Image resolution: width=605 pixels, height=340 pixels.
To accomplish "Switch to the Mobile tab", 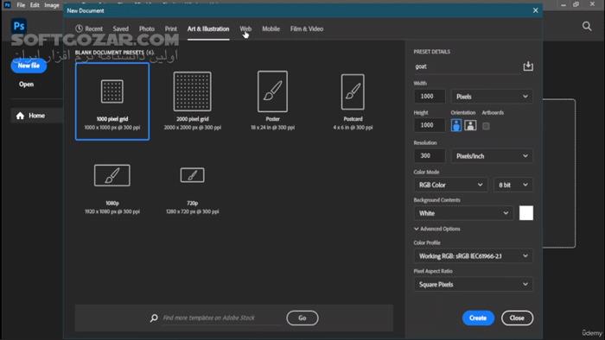I will pos(271,28).
